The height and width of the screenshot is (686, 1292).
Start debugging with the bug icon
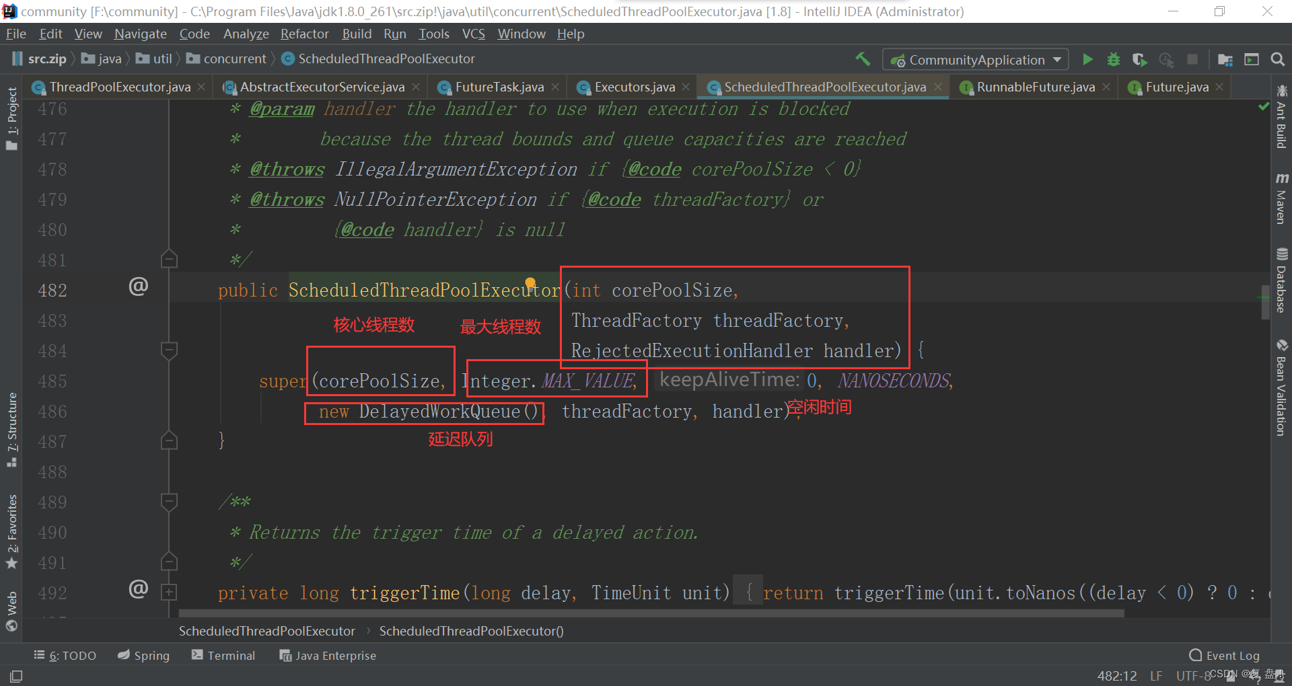1114,59
